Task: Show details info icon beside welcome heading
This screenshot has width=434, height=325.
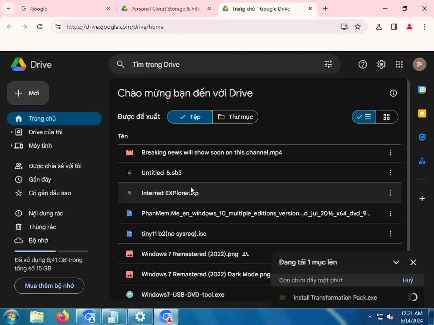Action: pos(393,93)
